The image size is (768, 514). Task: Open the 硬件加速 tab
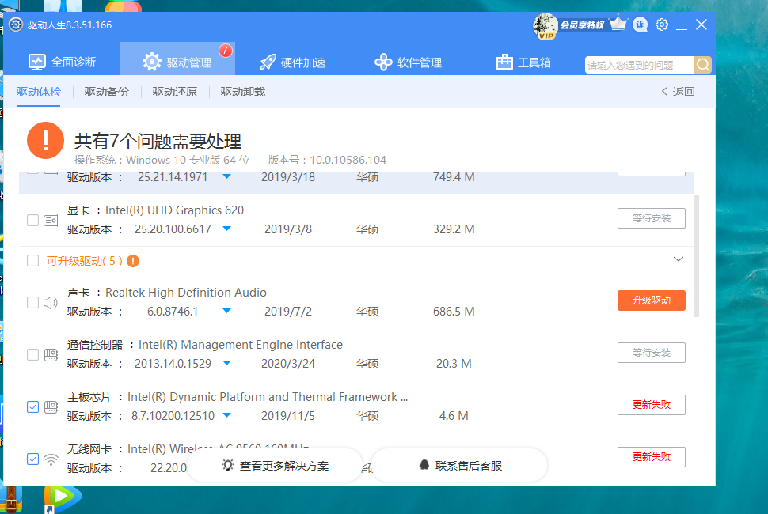click(x=292, y=62)
